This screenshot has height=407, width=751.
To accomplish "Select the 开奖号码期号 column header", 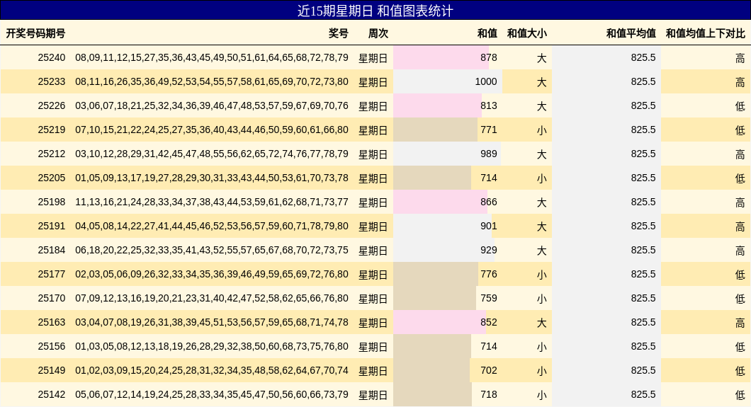I will coord(35,33).
